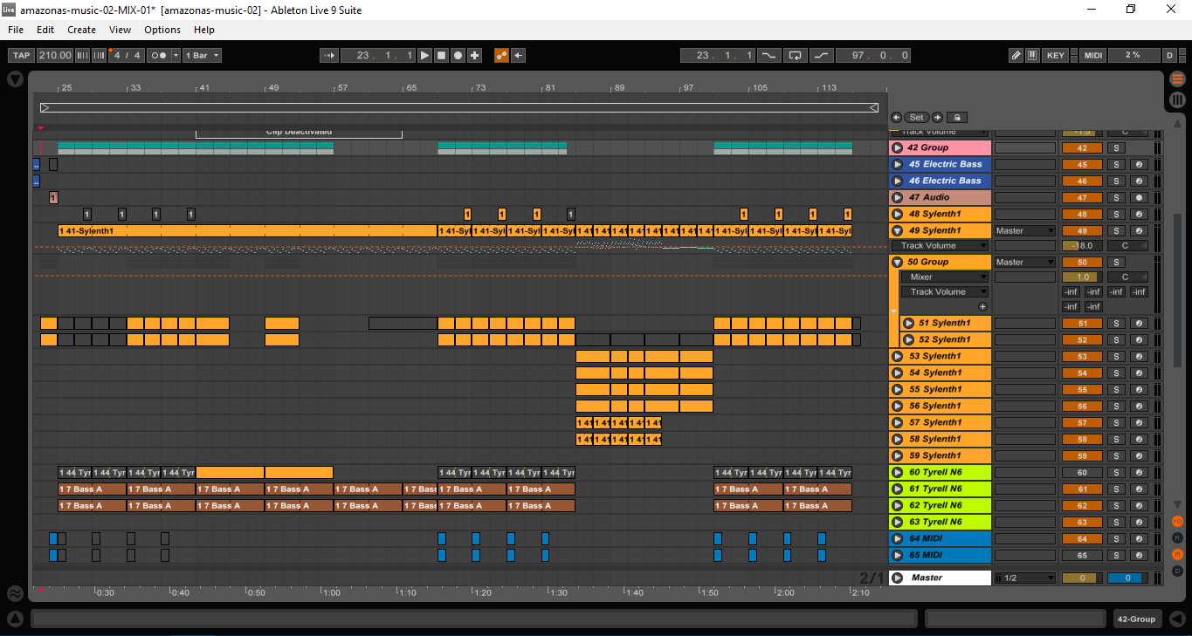Select the 57 Sylenth1 track header
Viewport: 1192px width, 636px height.
point(941,423)
